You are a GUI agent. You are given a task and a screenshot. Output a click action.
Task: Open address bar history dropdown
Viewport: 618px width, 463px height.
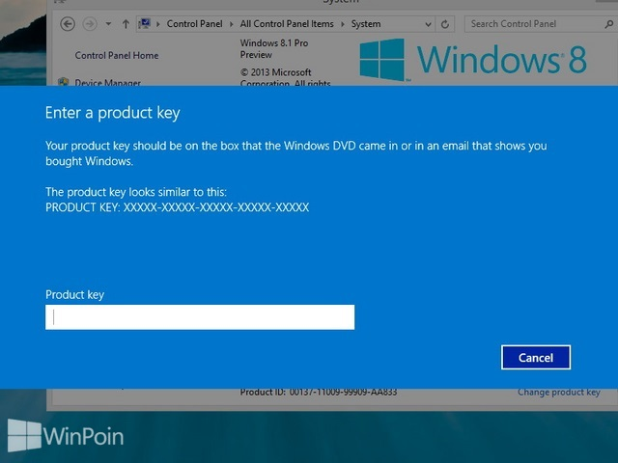[428, 24]
